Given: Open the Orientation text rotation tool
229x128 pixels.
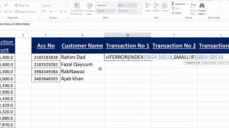Looking at the screenshot, I should tap(6, 5).
